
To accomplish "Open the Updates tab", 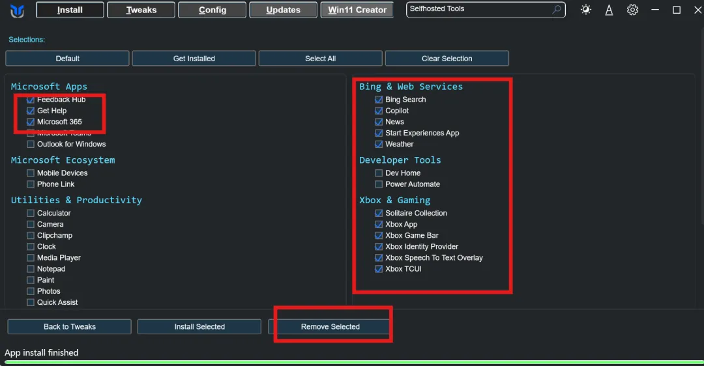I will click(284, 10).
